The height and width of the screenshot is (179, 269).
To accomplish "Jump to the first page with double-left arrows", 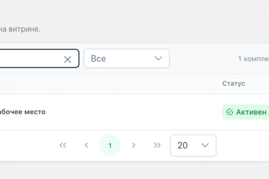I will (63, 145).
